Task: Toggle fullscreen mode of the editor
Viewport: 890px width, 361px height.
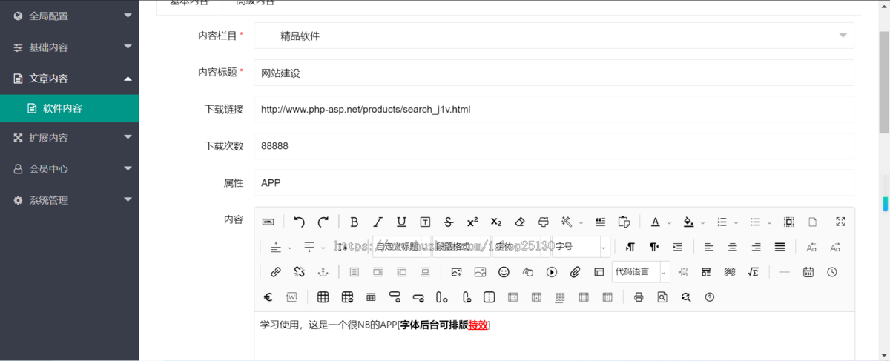Action: (x=840, y=222)
